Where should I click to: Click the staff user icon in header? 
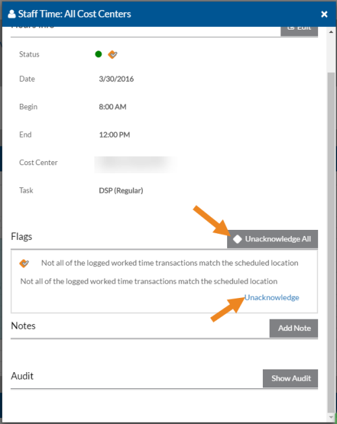pos(11,14)
